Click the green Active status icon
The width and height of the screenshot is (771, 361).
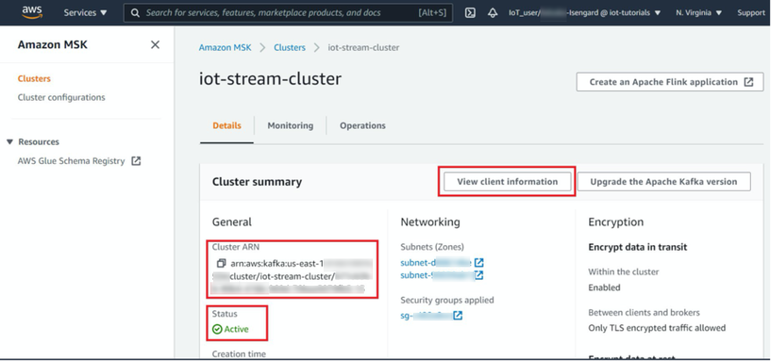click(x=217, y=329)
